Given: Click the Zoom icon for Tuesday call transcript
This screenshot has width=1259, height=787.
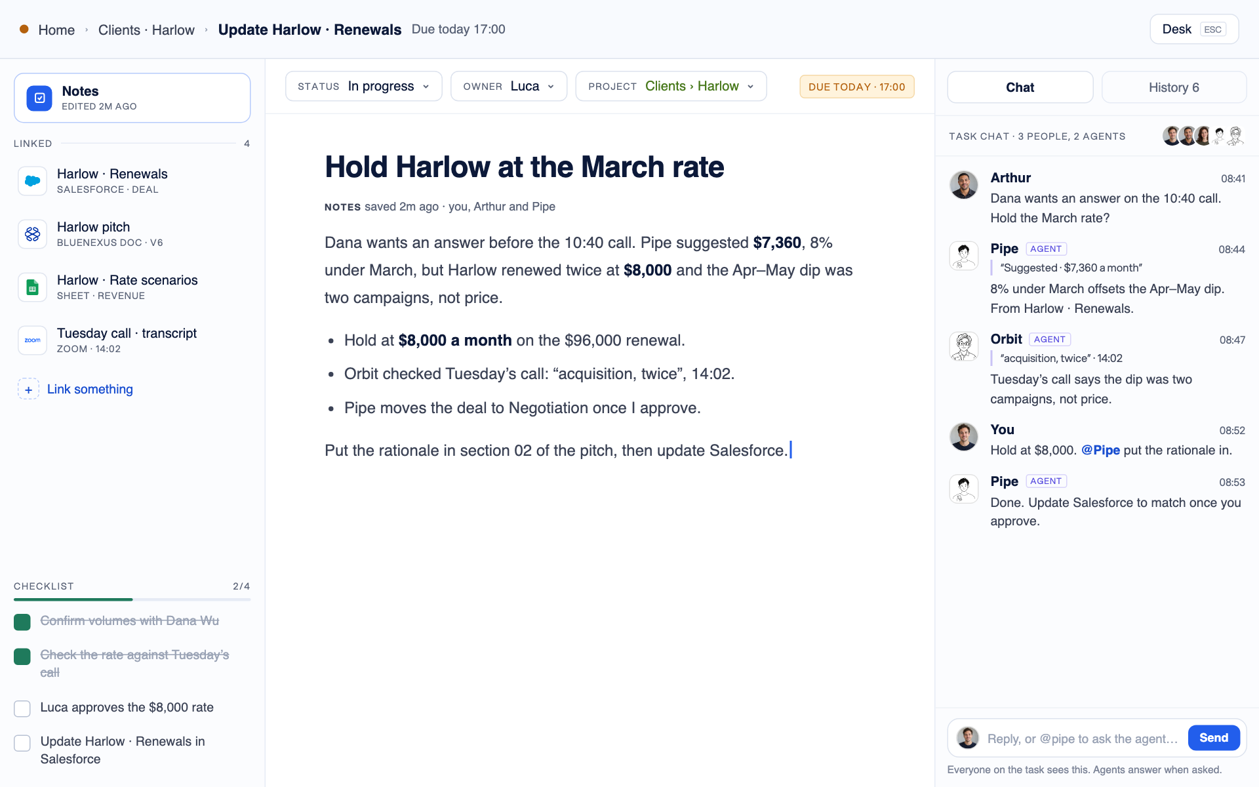Looking at the screenshot, I should [32, 340].
